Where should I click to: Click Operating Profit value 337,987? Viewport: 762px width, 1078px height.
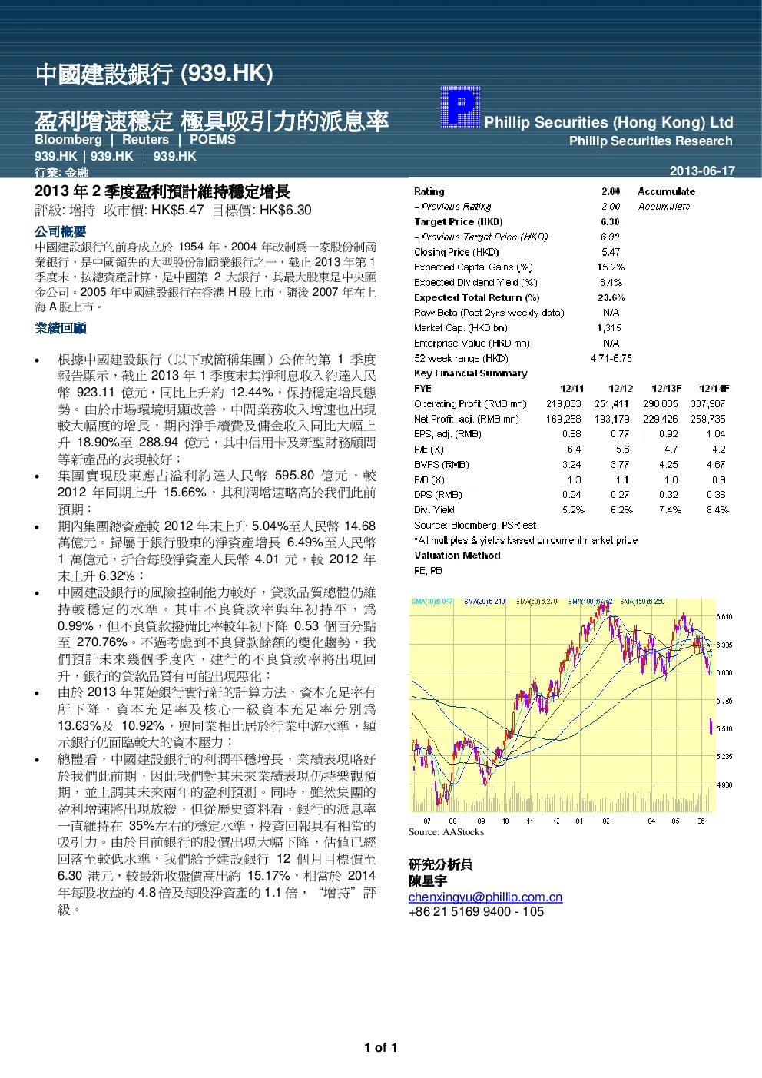[707, 403]
